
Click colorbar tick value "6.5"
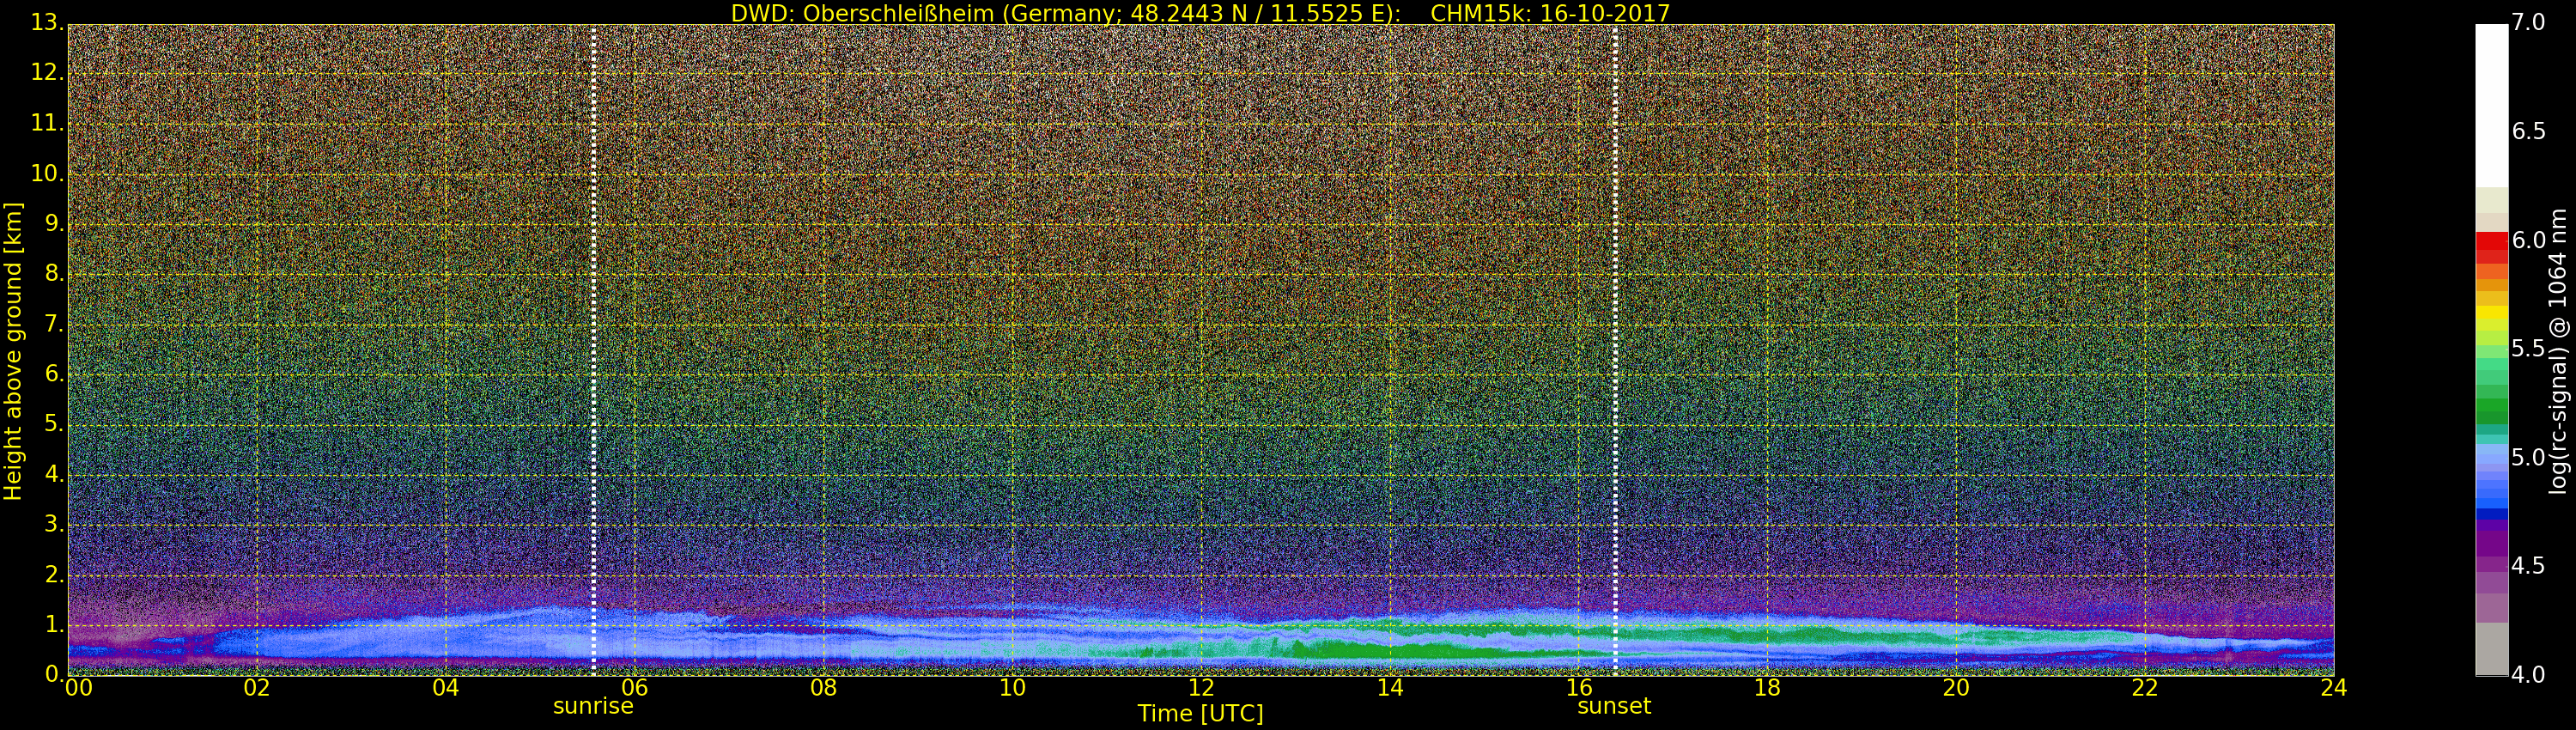coord(2529,131)
